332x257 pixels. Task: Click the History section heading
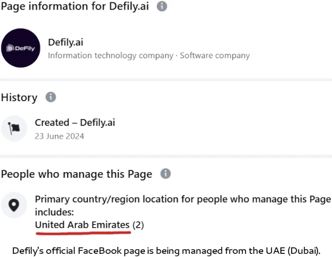[x=19, y=97]
